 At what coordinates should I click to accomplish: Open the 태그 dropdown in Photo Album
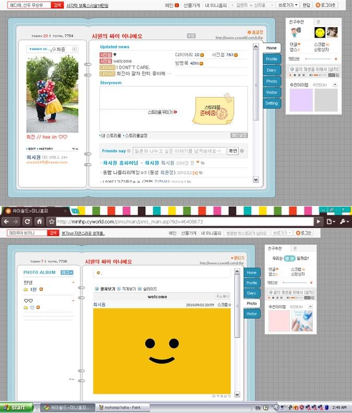pos(67,272)
